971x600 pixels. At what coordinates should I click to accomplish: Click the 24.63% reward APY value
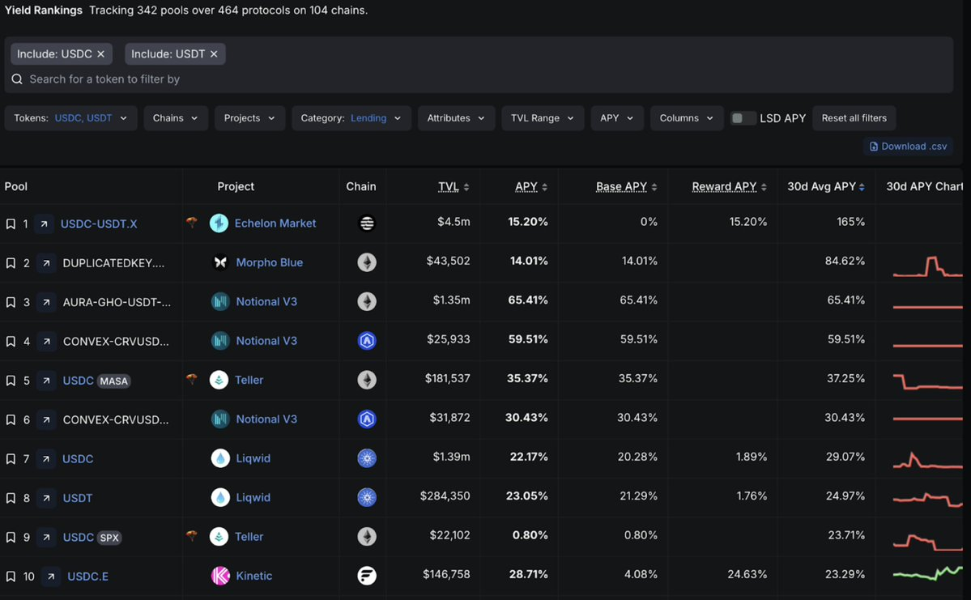(x=747, y=575)
